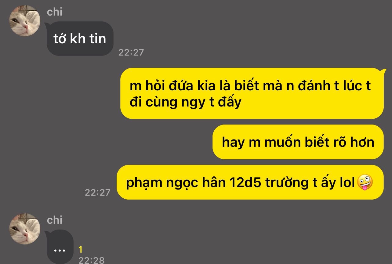Image resolution: width=392 pixels, height=264 pixels.
Task: Select the "hay m muốn biết rõ hơn" bubble
Action: point(298,142)
